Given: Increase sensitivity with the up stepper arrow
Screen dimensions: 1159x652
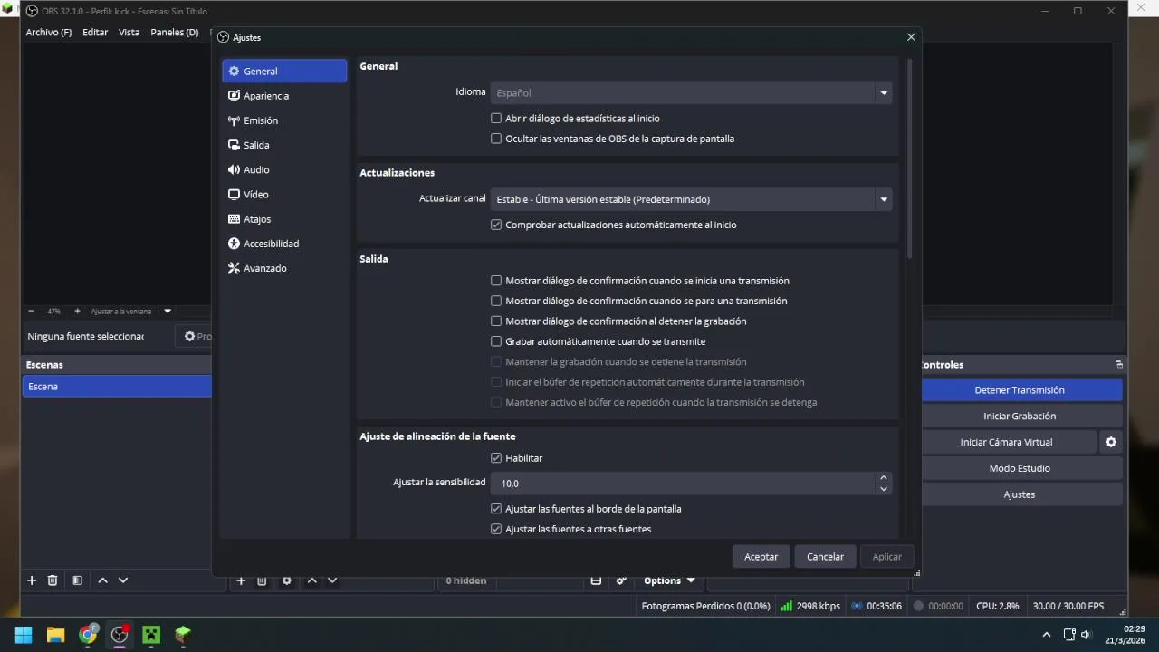Looking at the screenshot, I should tap(884, 478).
